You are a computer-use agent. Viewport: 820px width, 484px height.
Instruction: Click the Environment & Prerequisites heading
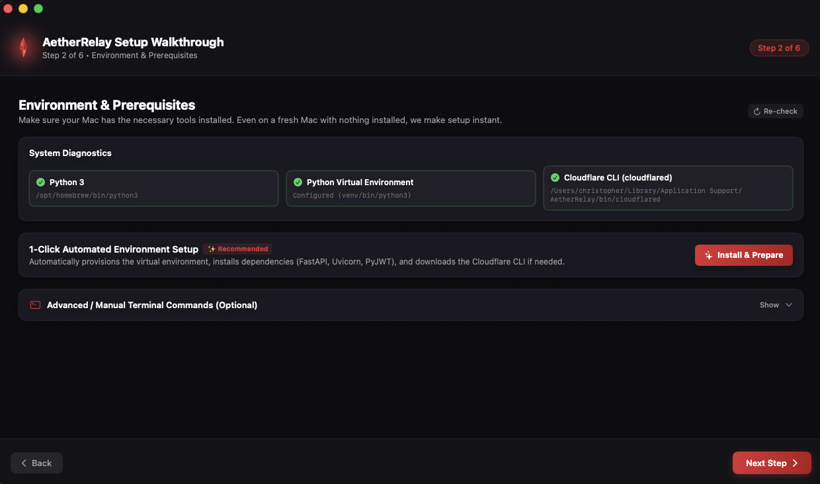107,105
